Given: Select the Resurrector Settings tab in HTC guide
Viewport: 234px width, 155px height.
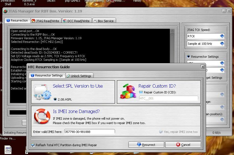Looking at the screenshot, I should coord(47,75).
